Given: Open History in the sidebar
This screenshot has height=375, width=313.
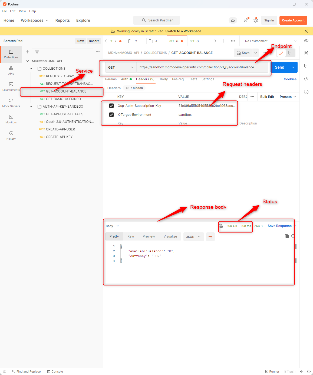Looking at the screenshot, I should [11, 135].
